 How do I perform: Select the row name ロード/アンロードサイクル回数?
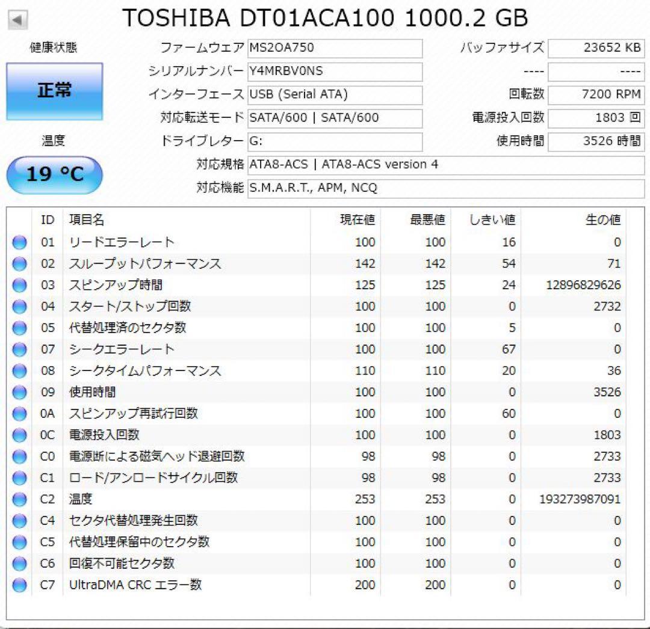click(x=153, y=478)
